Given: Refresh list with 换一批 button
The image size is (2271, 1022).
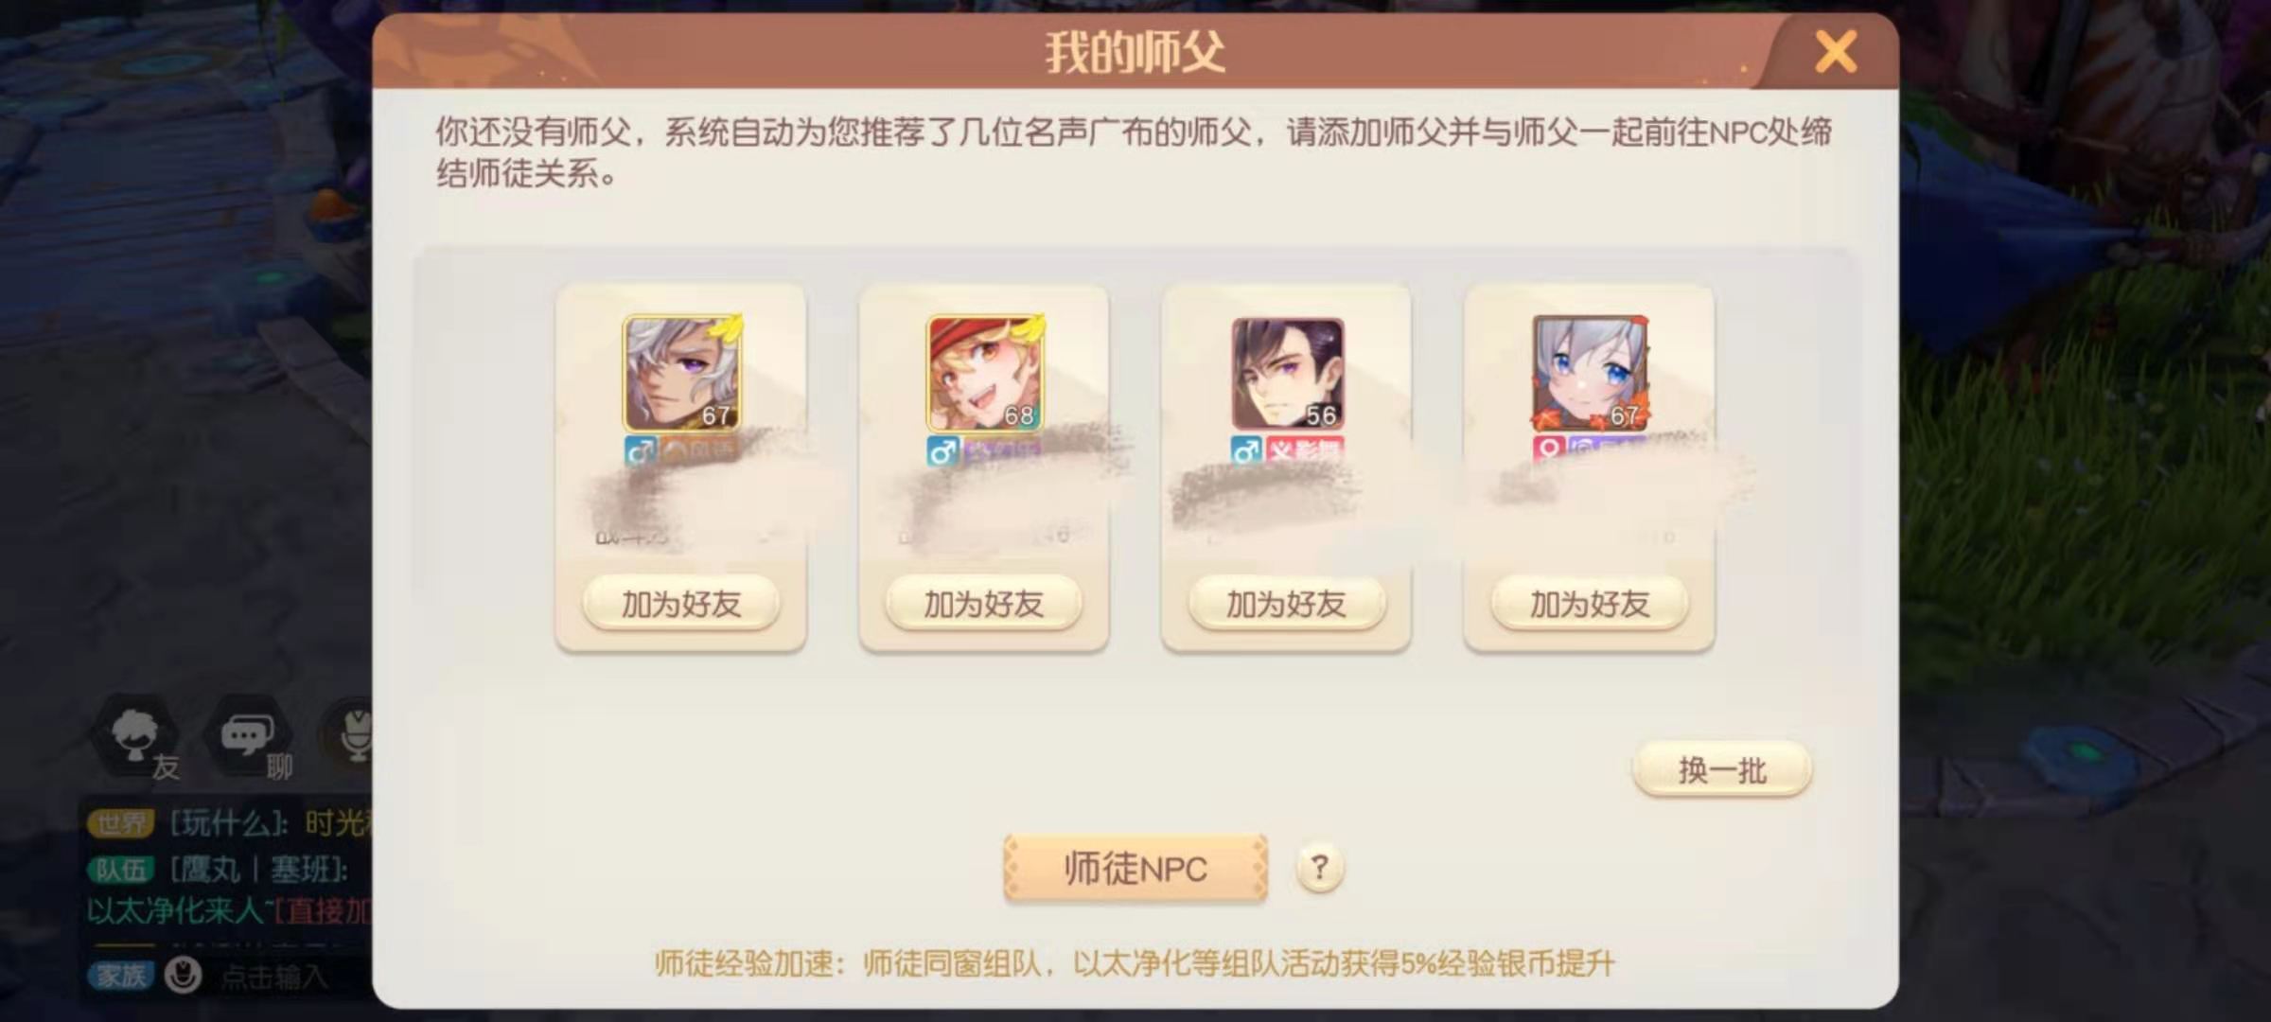Looking at the screenshot, I should tap(1722, 770).
